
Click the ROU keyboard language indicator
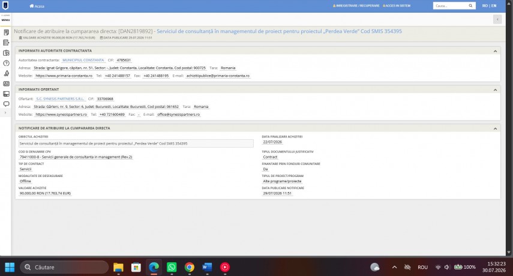[423, 267]
